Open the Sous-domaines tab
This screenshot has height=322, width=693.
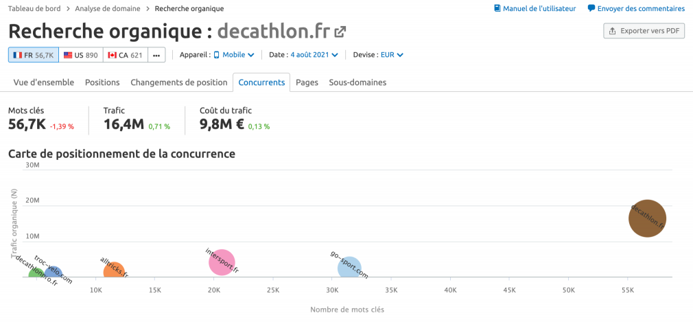click(357, 82)
